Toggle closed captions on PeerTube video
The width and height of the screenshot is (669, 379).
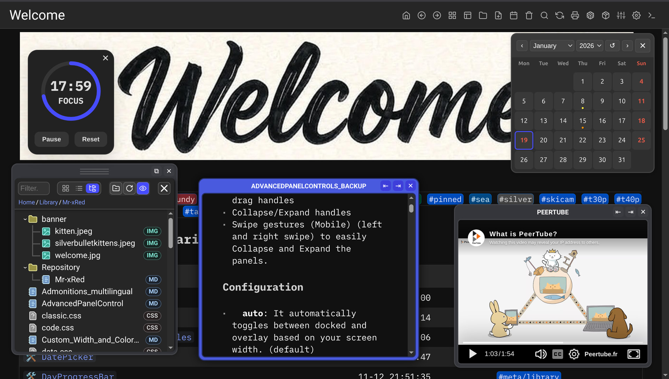click(x=557, y=354)
